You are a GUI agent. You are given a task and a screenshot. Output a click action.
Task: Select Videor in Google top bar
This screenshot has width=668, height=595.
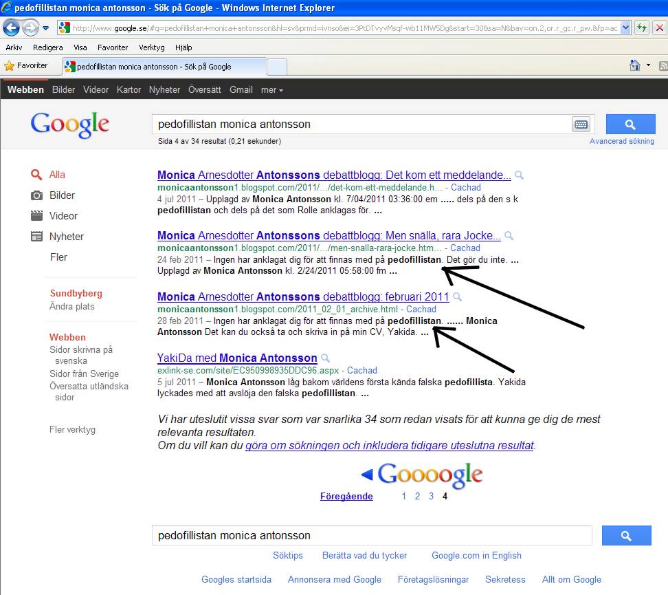click(96, 89)
